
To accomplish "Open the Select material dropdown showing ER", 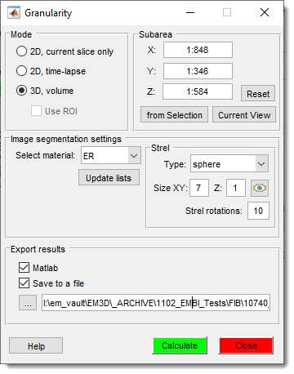I will 111,155.
